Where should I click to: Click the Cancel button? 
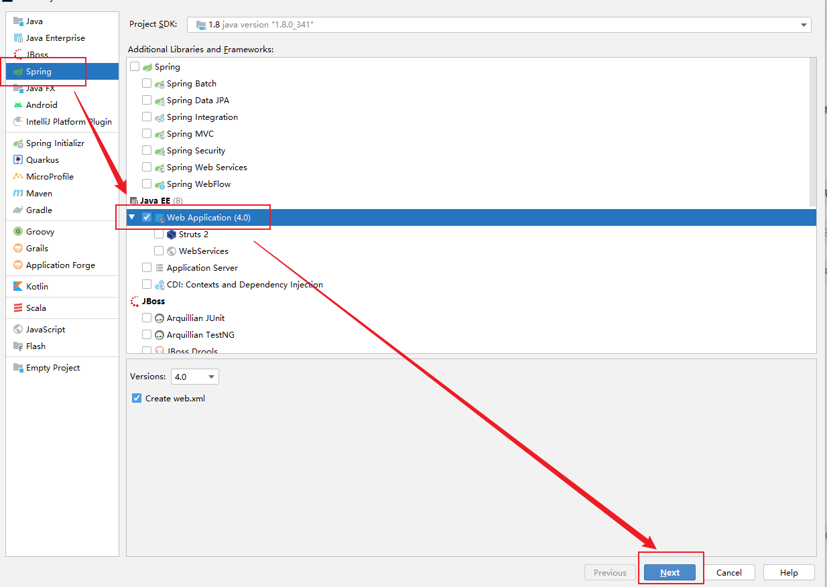click(x=729, y=572)
